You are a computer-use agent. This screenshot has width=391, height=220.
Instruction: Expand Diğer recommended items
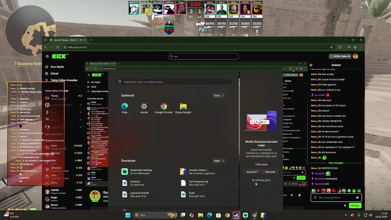point(219,161)
